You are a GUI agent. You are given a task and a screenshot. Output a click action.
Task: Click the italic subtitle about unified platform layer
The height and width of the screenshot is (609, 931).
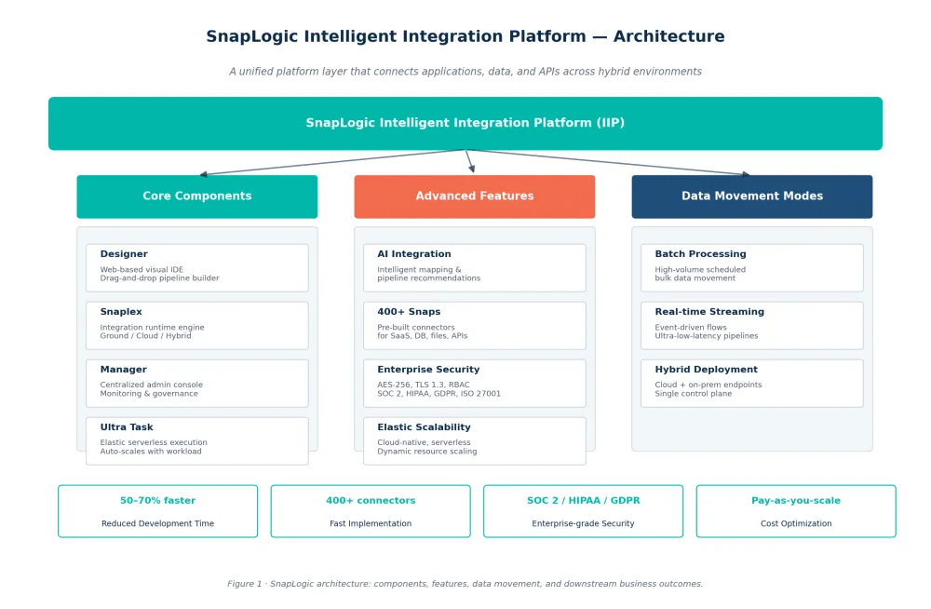(x=465, y=72)
